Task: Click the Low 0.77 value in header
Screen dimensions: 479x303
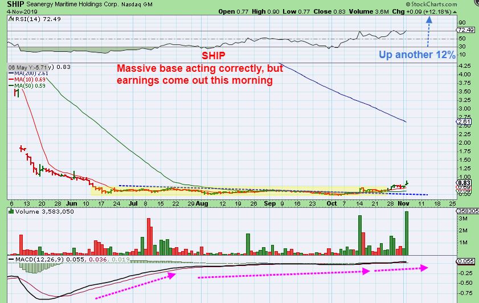Action: click(x=296, y=11)
